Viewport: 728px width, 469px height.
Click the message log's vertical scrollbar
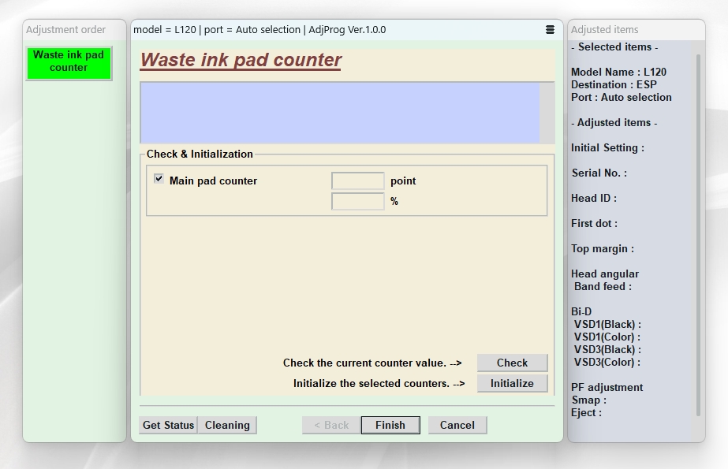547,113
